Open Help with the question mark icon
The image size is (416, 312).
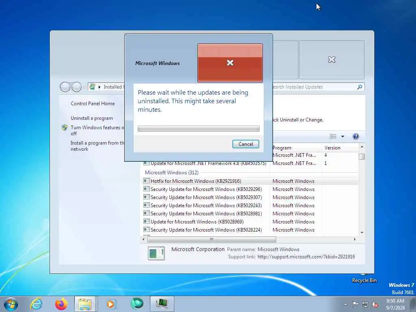(x=356, y=136)
